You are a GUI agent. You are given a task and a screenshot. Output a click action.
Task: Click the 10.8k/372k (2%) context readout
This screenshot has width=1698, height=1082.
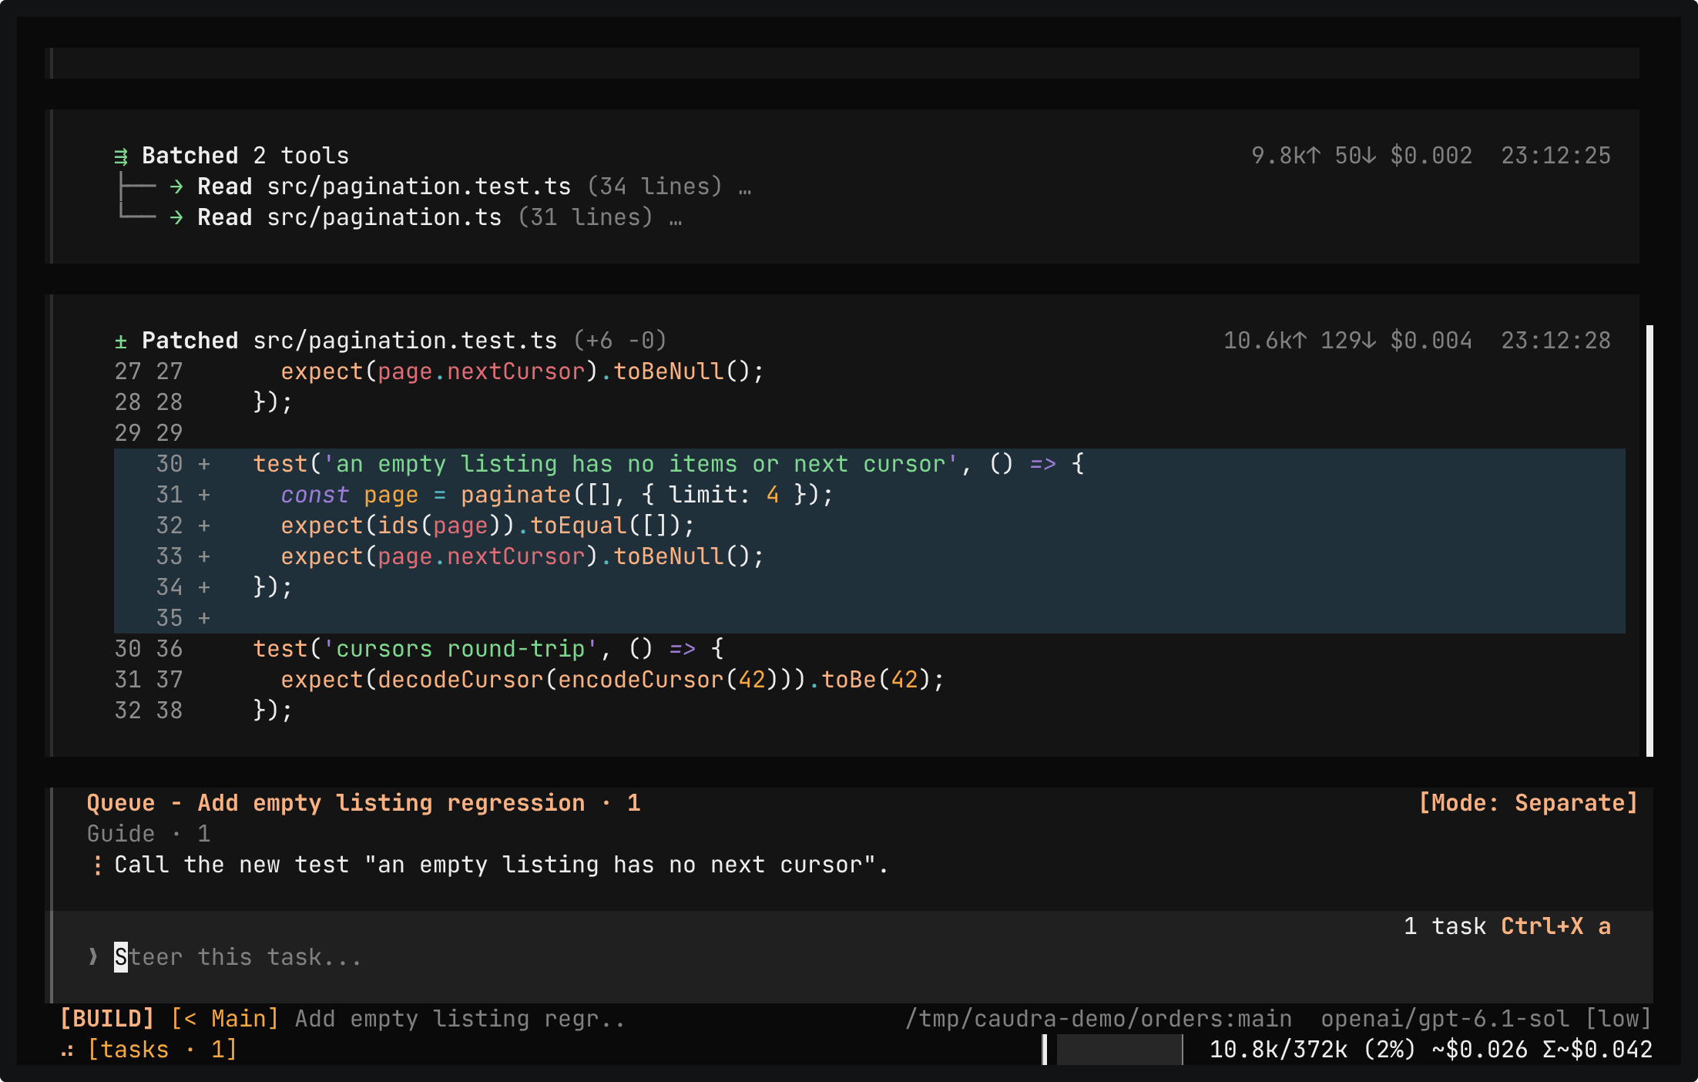pyautogui.click(x=1313, y=1050)
